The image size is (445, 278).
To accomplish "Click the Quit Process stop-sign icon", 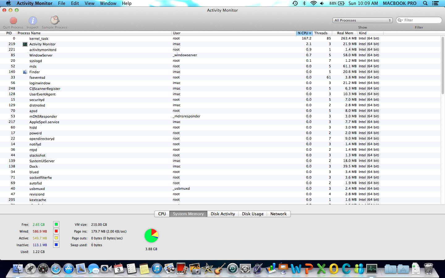I will pos(13,21).
